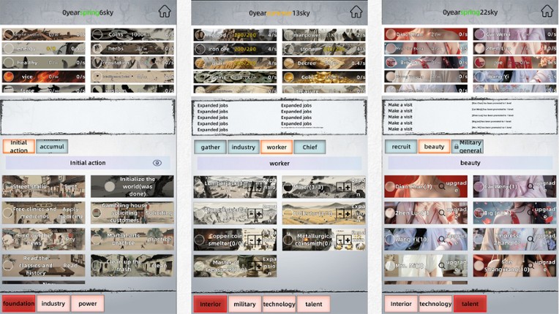Click the Coins resource tile
Image resolution: width=559 pixels, height=314 pixels.
click(x=132, y=34)
